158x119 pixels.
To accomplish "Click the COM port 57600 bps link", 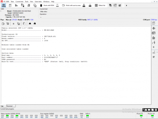I will (154, 20).
